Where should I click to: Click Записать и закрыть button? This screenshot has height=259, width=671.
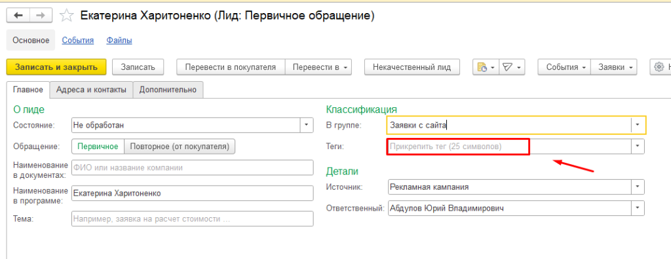[56, 67]
